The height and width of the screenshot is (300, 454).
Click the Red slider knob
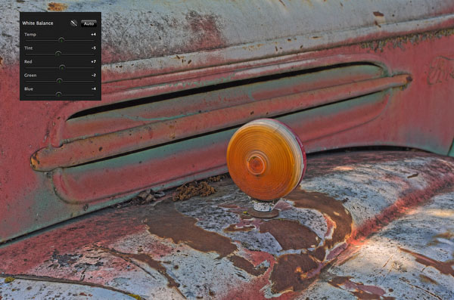coord(62,67)
